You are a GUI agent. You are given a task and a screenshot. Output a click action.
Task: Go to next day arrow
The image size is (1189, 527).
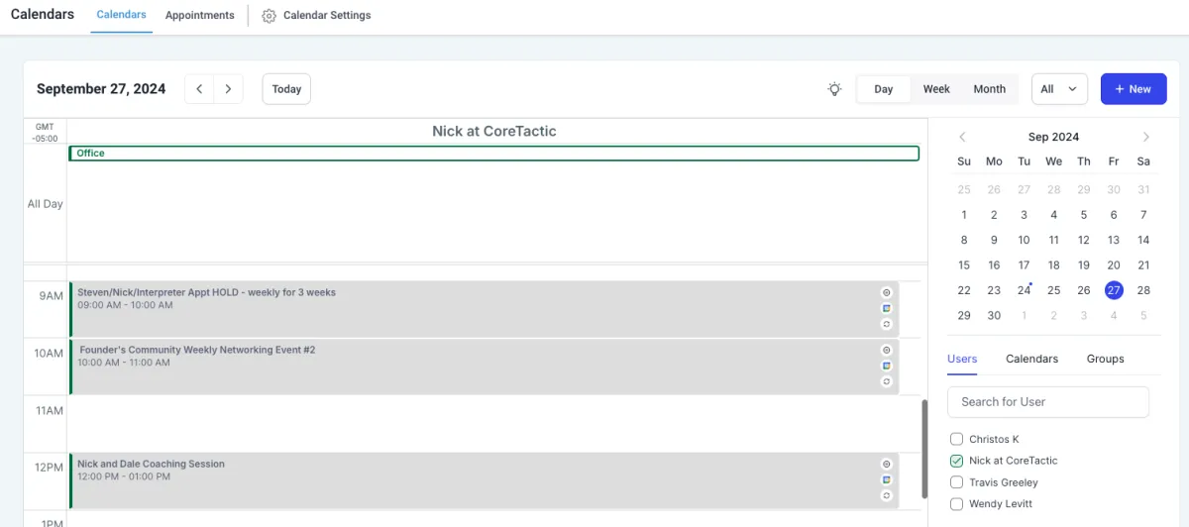(229, 89)
